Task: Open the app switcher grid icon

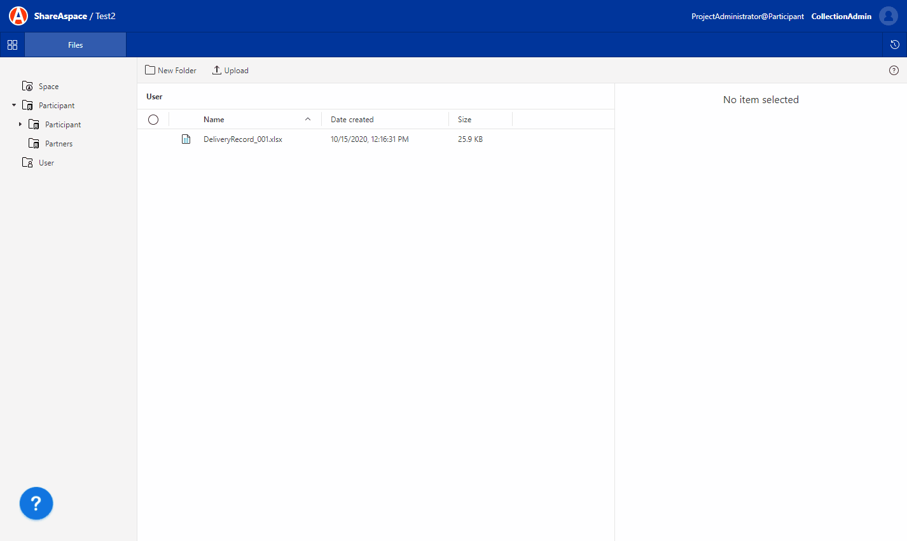Action: pyautogui.click(x=12, y=45)
